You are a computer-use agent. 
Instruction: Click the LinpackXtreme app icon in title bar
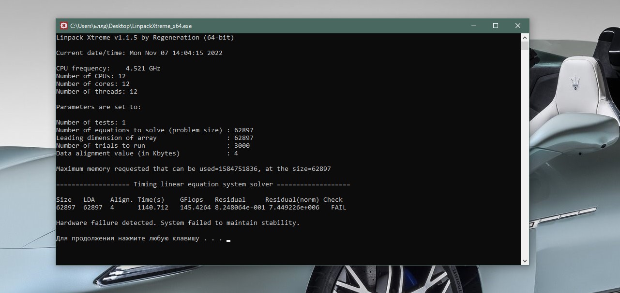64,26
